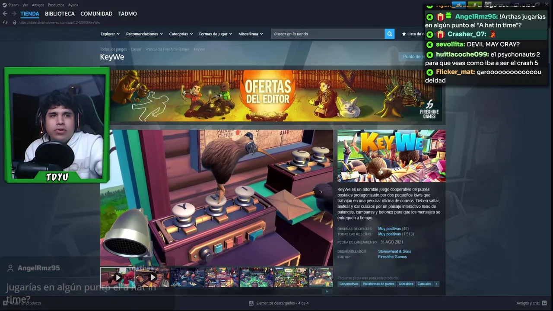Select the third screenshot thumbnail
The height and width of the screenshot is (311, 553).
(x=187, y=277)
